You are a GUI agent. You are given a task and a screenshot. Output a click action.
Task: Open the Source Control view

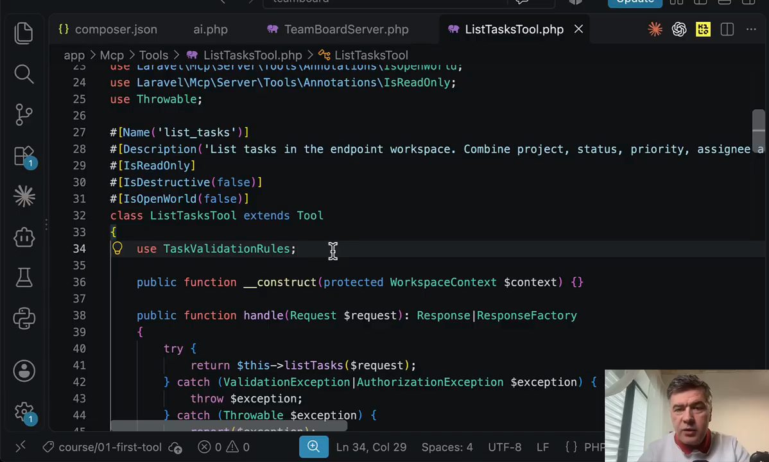[24, 115]
